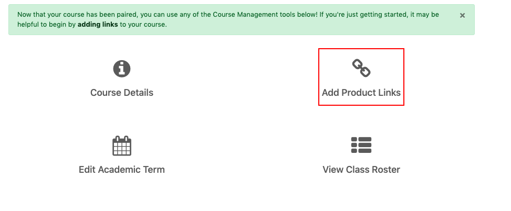
Task: Click the roster rows icon above View Class Roster
Action: (x=361, y=145)
